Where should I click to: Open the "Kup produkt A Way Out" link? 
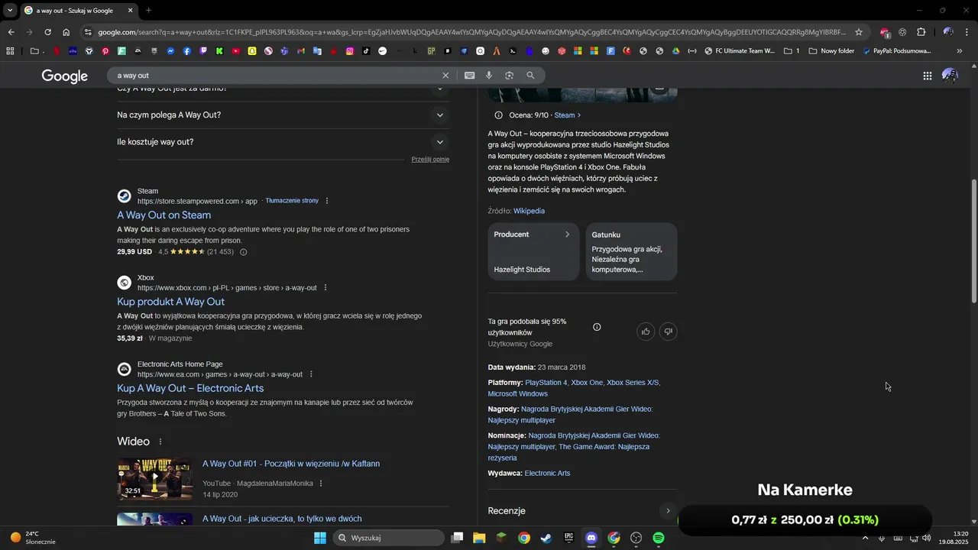coord(170,302)
